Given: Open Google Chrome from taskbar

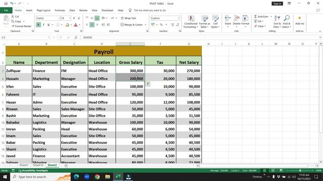Looking at the screenshot, I should coord(97,176).
